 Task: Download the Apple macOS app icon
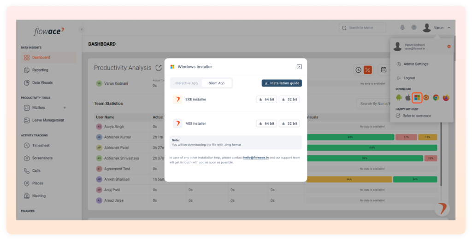coord(408,98)
